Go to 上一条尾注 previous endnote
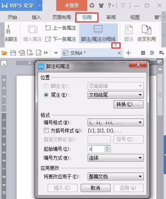The height and width of the screenshot is (199, 166). (x=61, y=28)
